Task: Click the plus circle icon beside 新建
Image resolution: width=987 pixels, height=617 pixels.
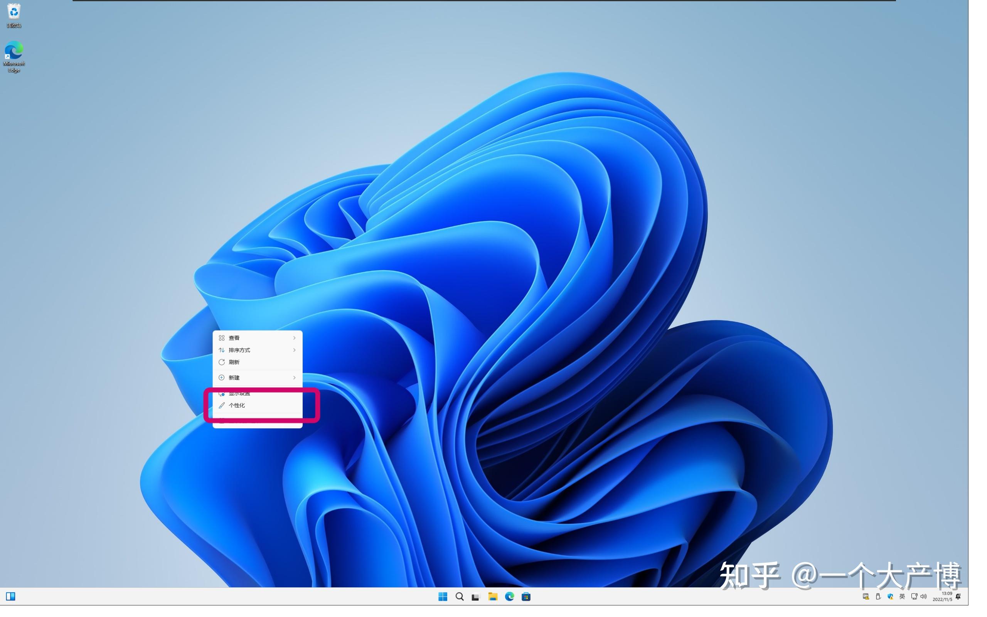Action: click(221, 378)
